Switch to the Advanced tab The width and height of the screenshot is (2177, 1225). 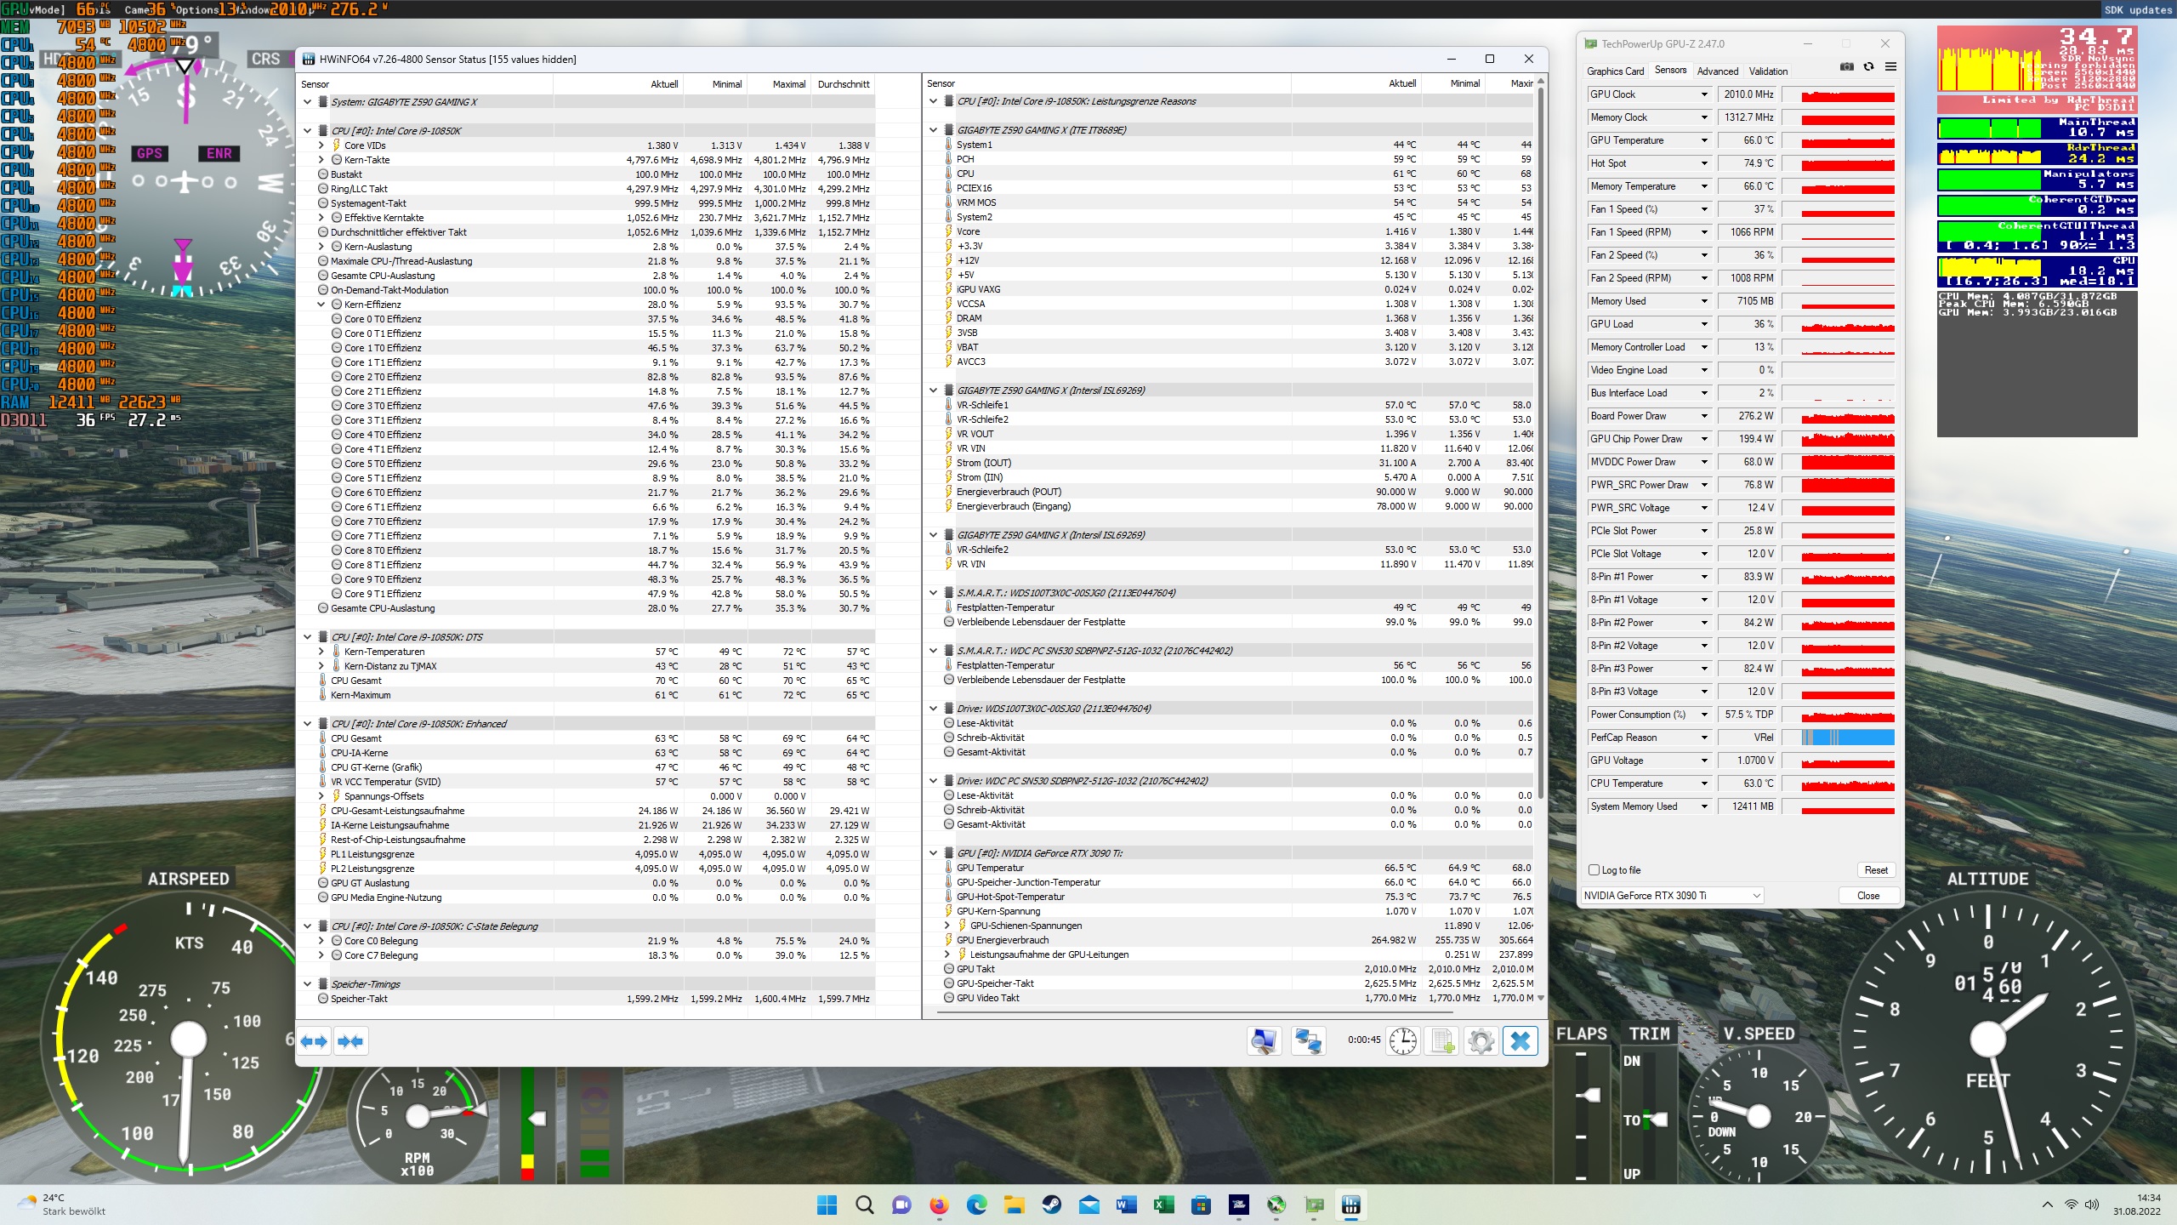[x=1717, y=71]
